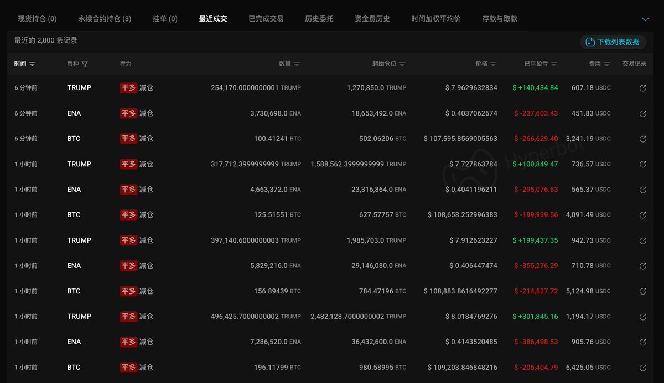
Task: Open 存款与取款 tab
Action: tap(500, 19)
